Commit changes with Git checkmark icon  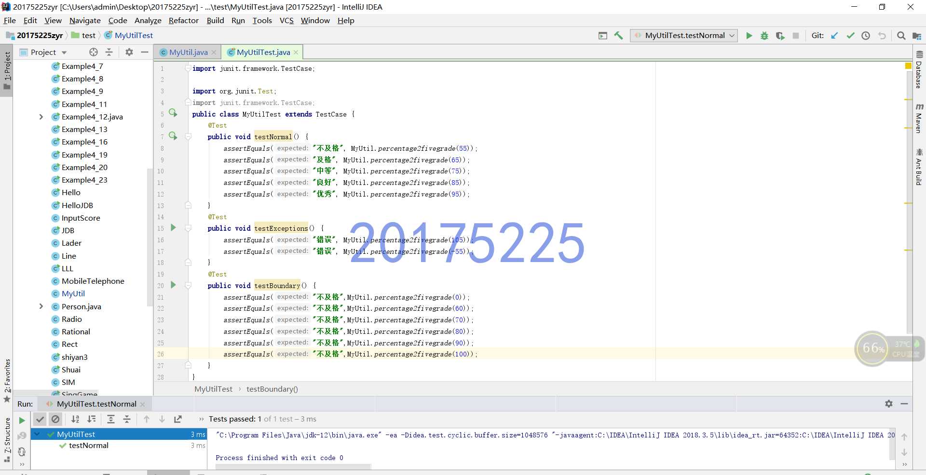pyautogui.click(x=850, y=36)
